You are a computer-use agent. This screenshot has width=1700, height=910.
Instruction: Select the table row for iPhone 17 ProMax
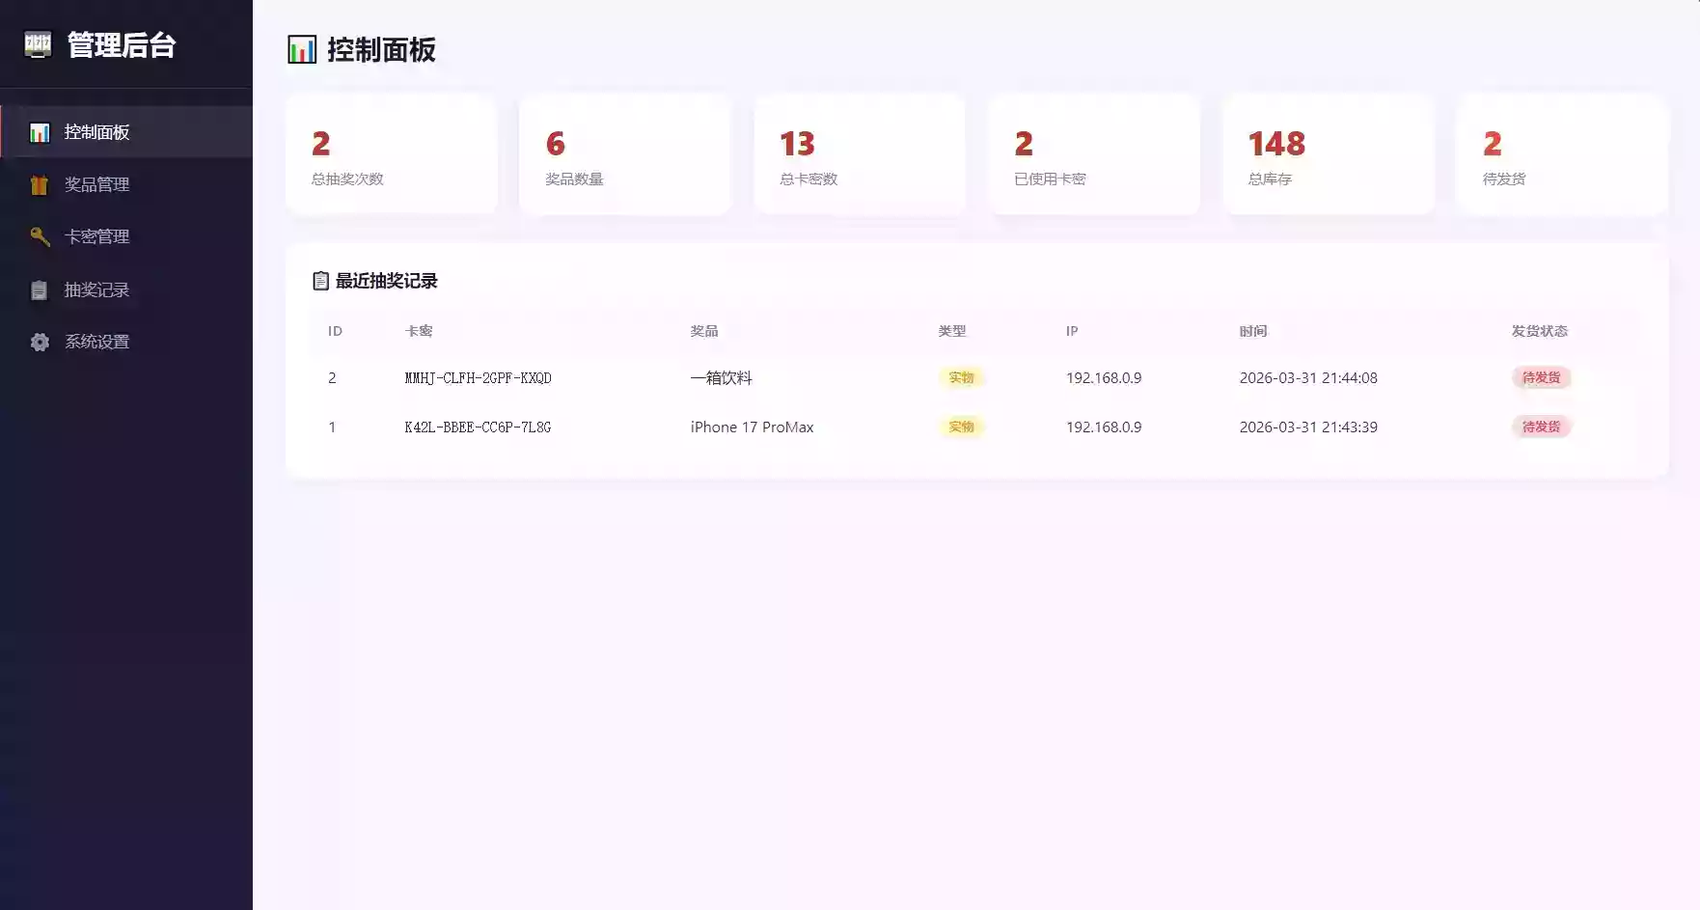tap(849, 427)
